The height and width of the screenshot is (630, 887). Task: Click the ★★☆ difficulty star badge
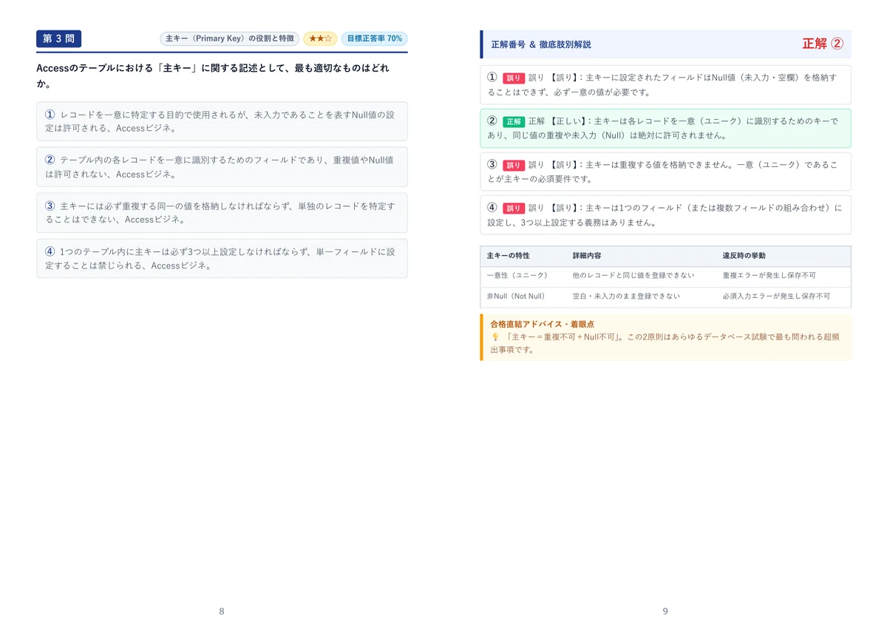[x=320, y=38]
